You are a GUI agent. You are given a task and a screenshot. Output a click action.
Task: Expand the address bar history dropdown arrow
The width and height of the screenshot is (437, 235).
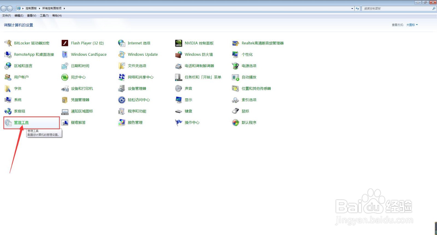352,8
